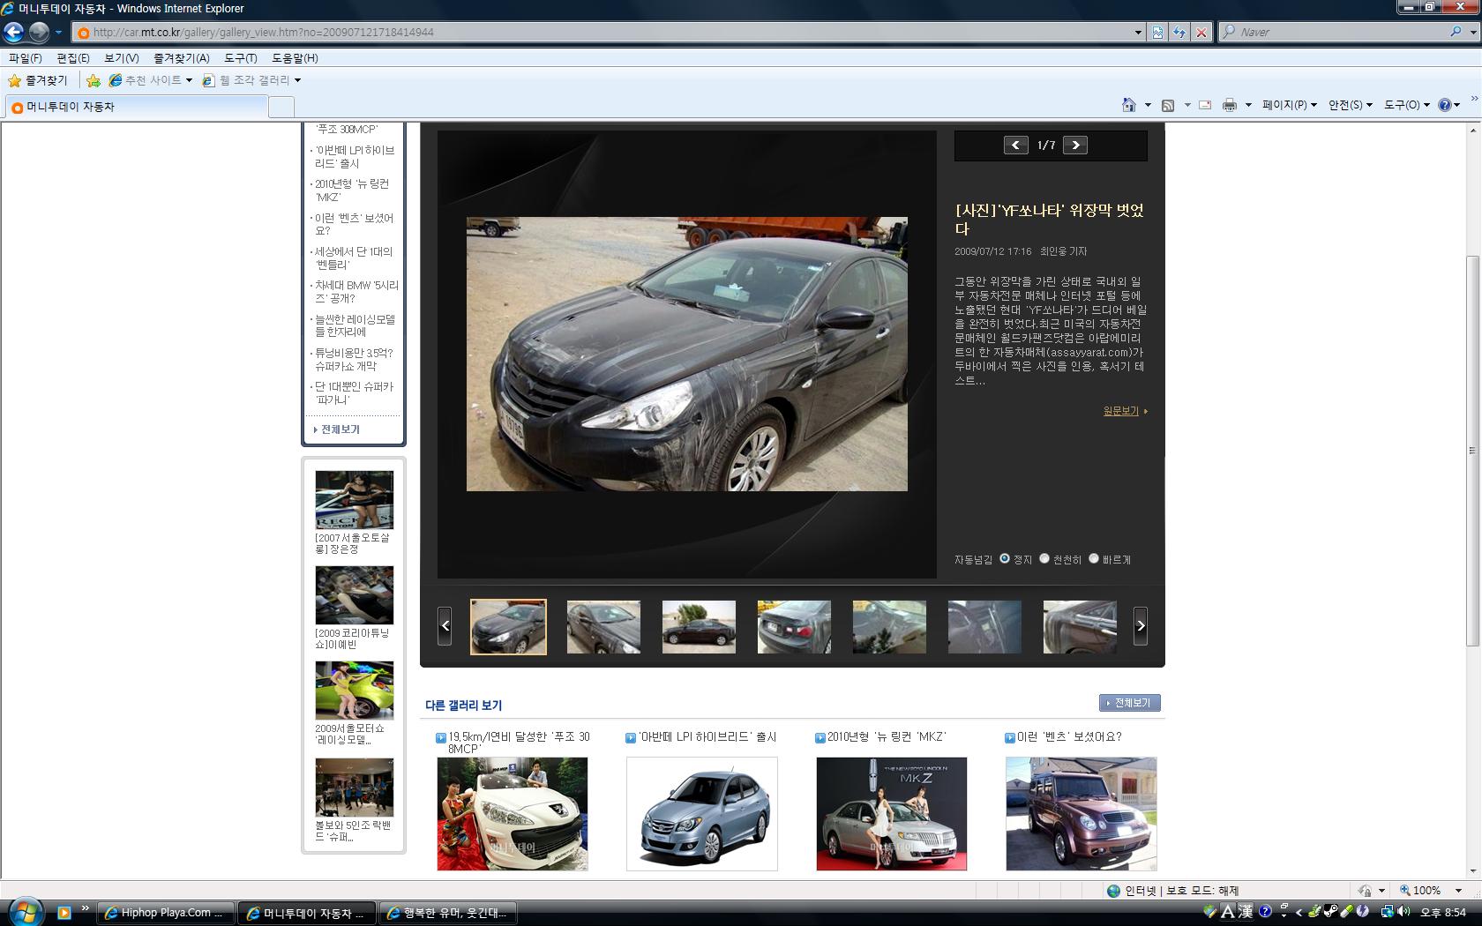Click the Refresh button beside address bar
The image size is (1482, 926).
point(1179,33)
